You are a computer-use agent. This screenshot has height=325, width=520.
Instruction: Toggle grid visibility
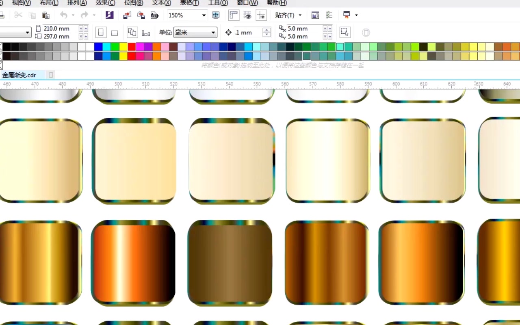click(x=247, y=15)
